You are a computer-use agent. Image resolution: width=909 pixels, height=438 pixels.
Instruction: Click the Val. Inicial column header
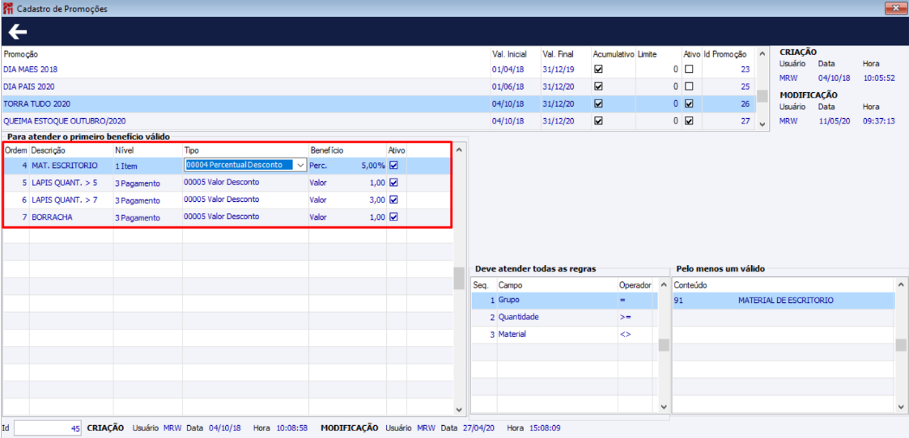[x=509, y=54]
